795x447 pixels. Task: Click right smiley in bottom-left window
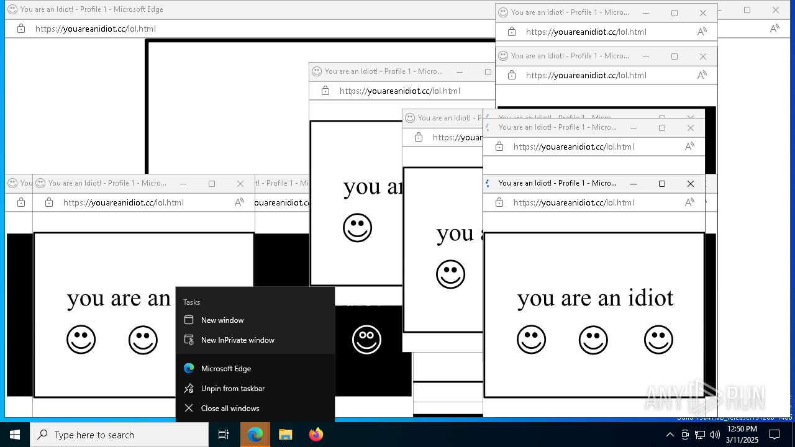point(143,340)
